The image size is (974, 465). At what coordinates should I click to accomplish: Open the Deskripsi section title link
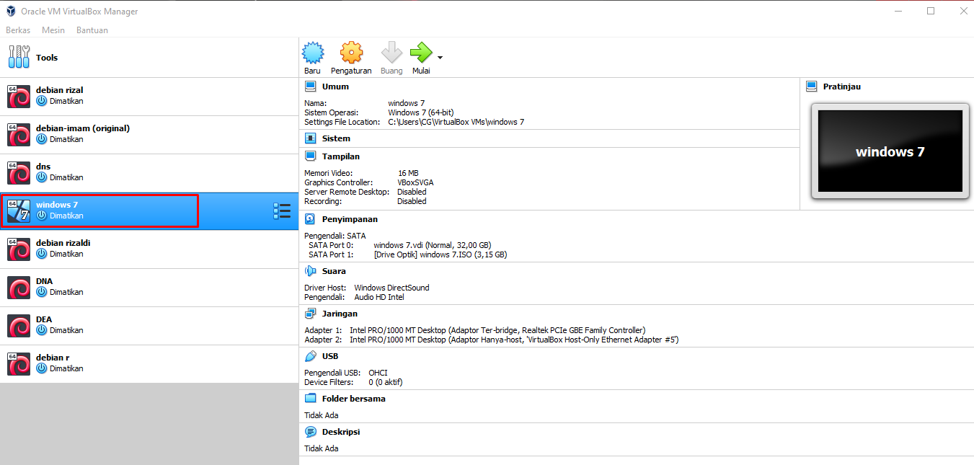point(341,432)
